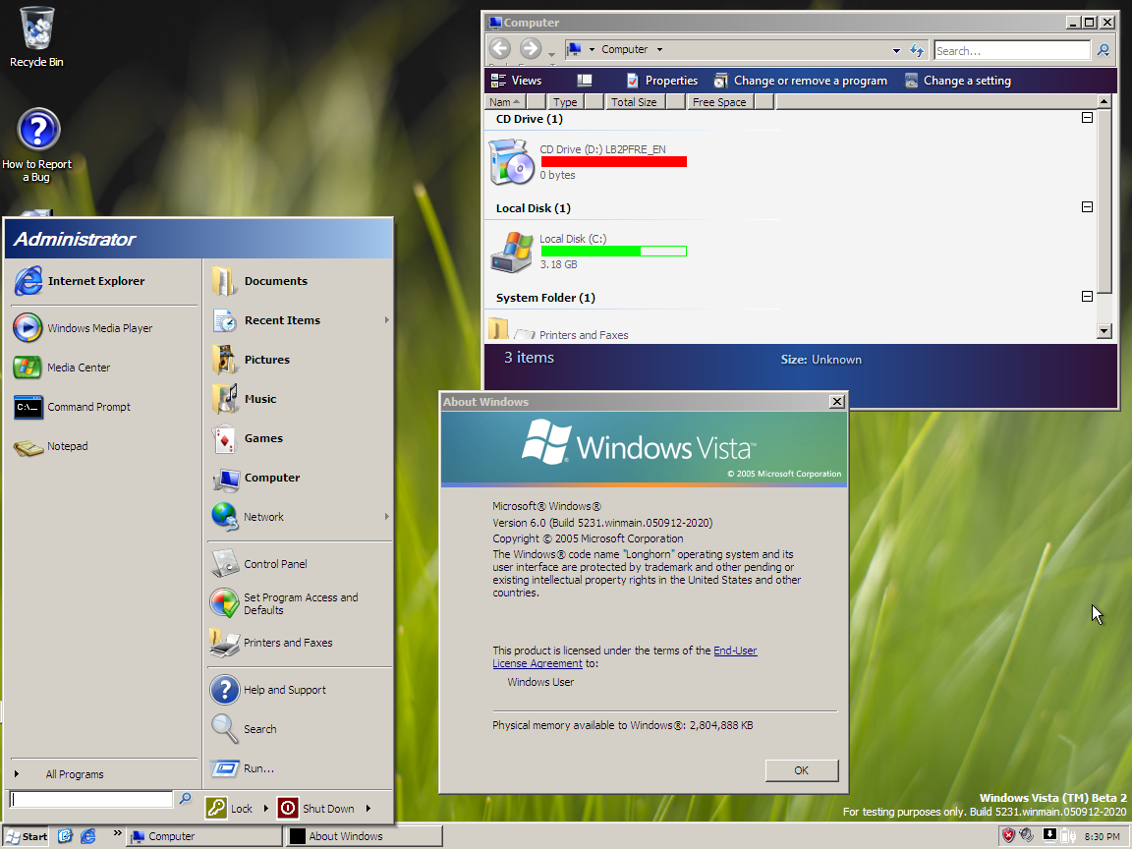Open Search from the Start menu

coord(301,729)
